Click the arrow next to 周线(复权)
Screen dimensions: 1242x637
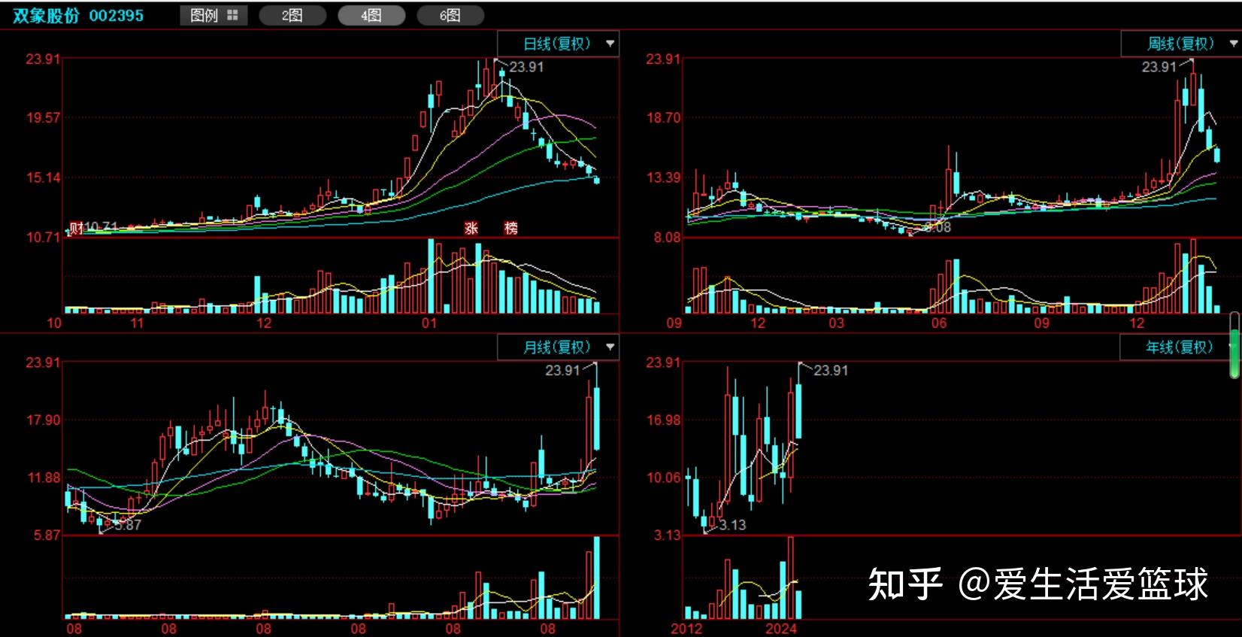(1233, 44)
